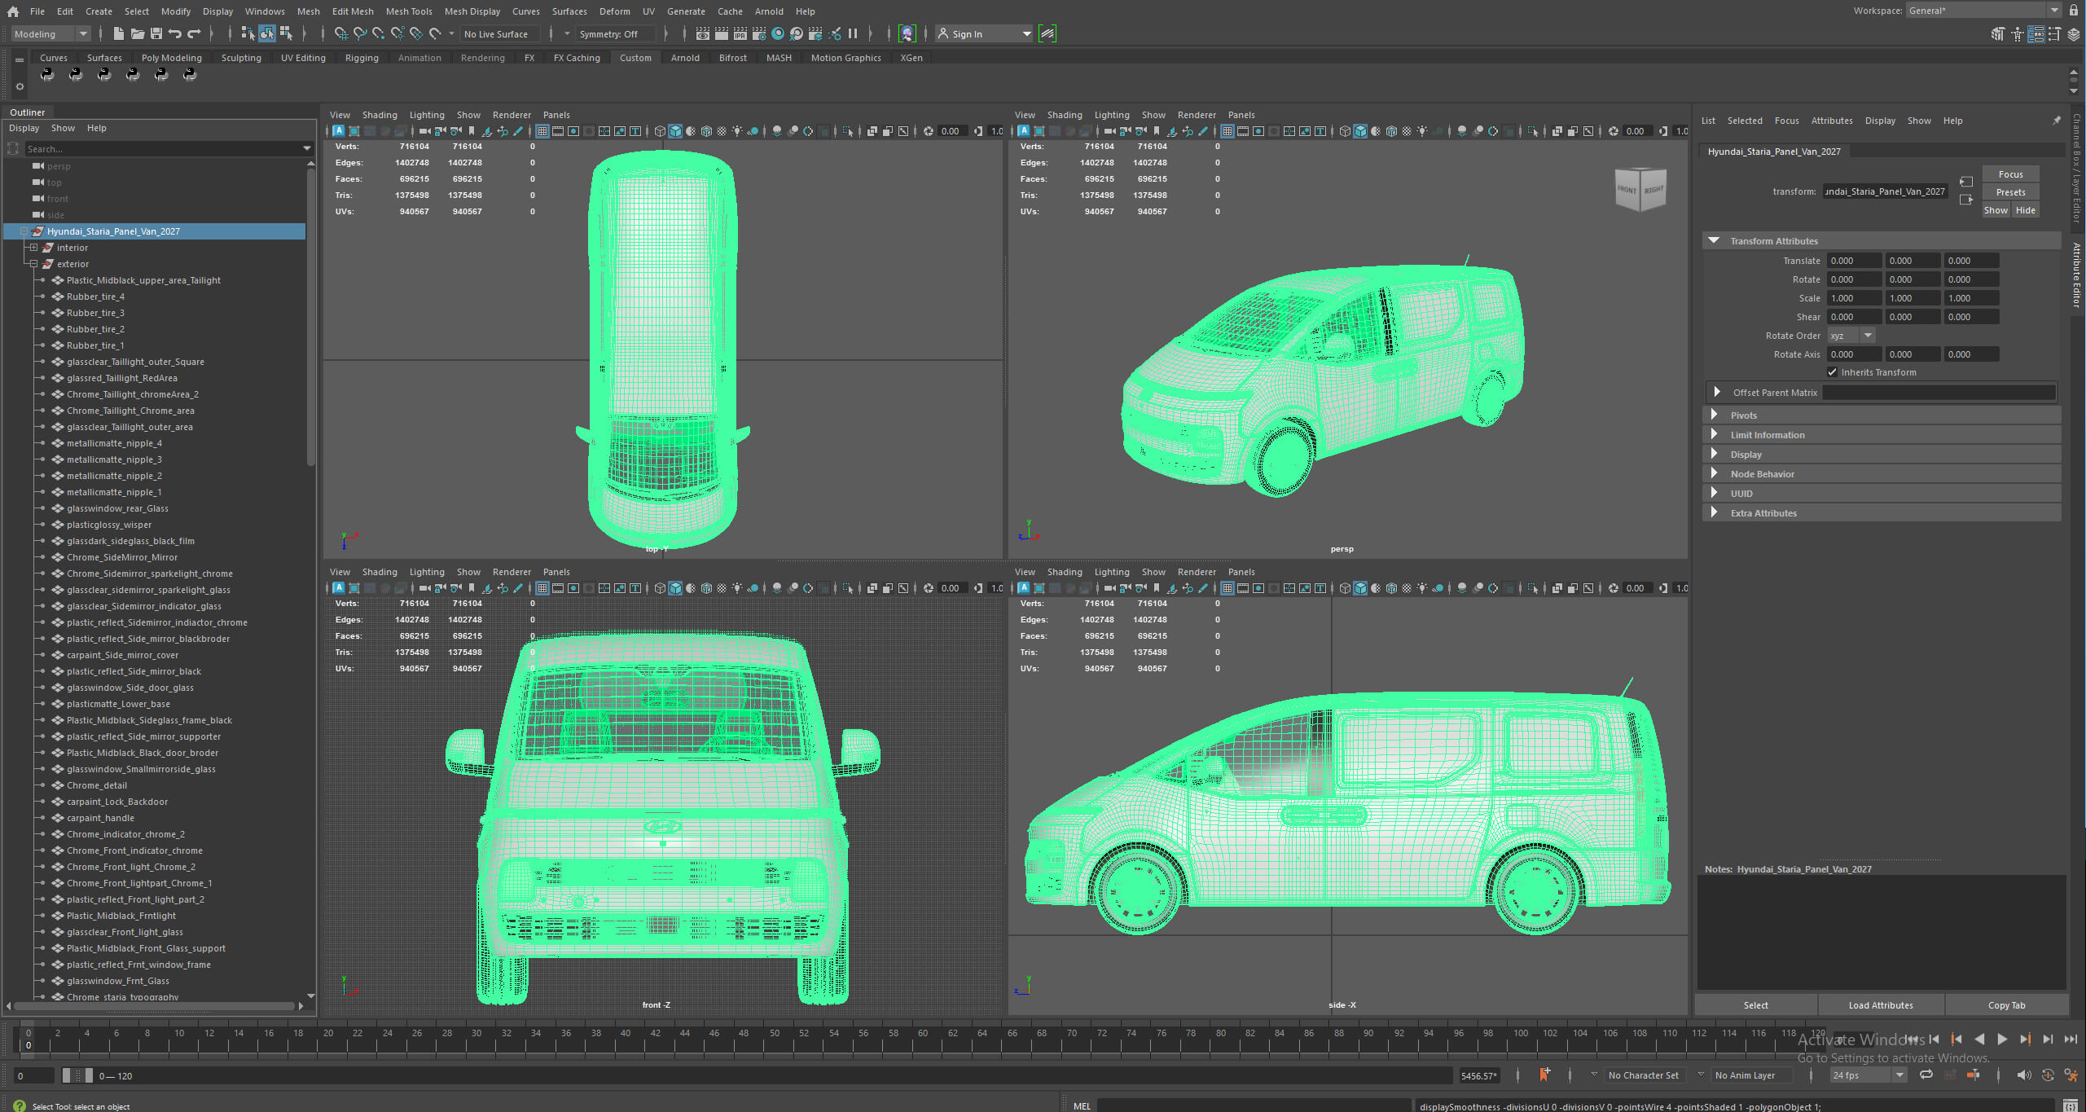This screenshot has height=1112, width=2086.
Task: Click the first Python script shelf icon
Action: (47, 75)
